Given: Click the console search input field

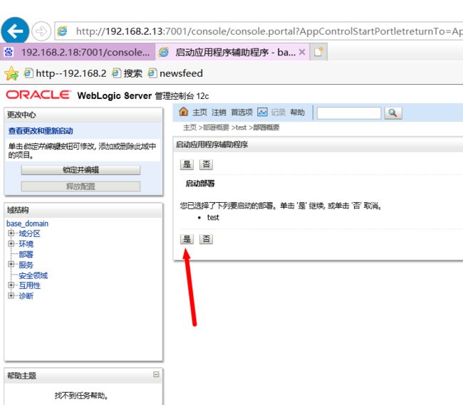Looking at the screenshot, I should pos(349,113).
